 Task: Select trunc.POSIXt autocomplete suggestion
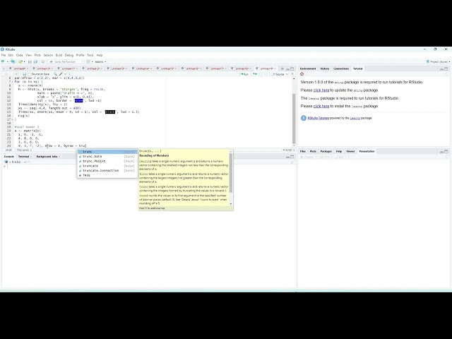pos(107,161)
